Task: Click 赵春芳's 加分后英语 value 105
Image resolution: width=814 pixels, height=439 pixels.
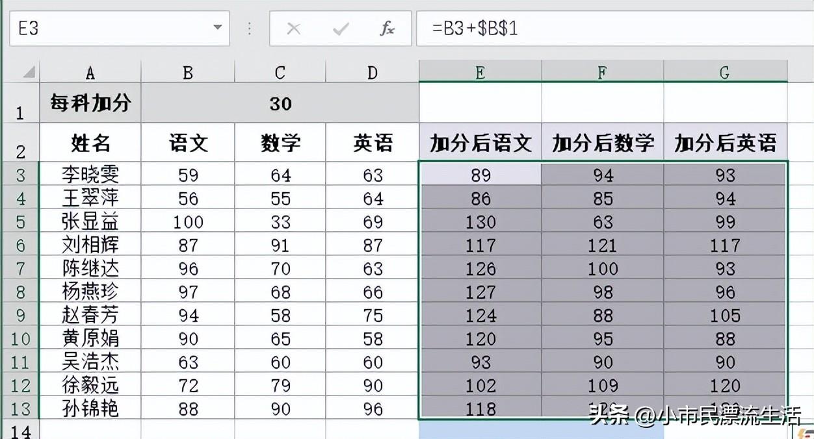Action: (725, 315)
